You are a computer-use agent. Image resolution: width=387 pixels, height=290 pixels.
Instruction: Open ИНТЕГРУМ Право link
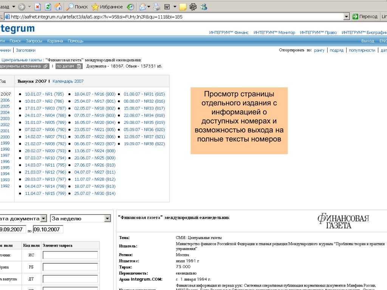point(318,32)
